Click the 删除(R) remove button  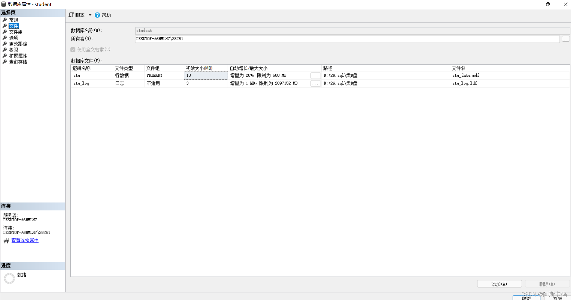(x=547, y=284)
